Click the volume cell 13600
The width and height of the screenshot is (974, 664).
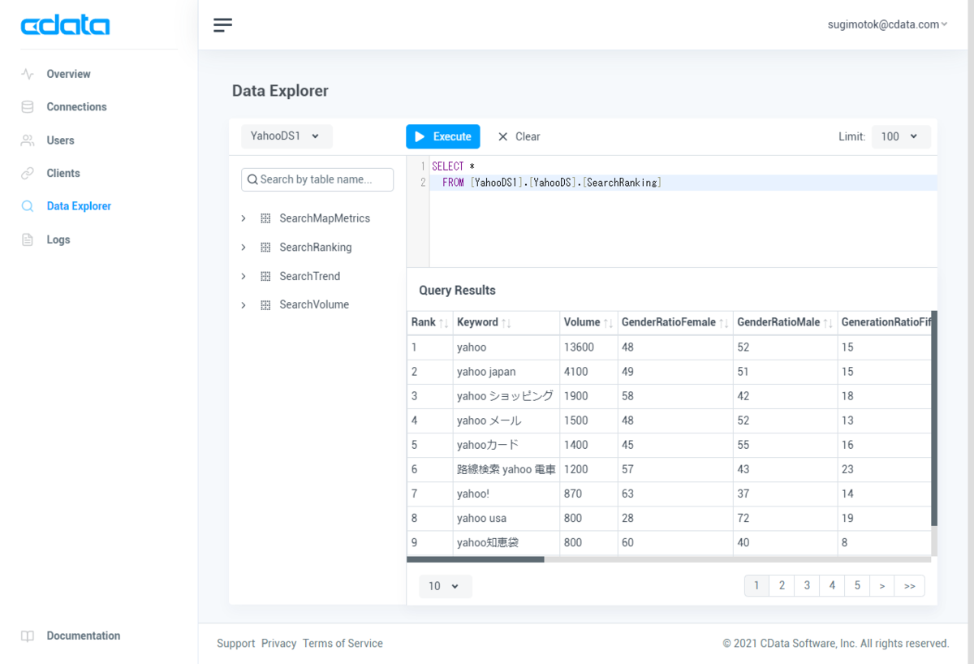[x=588, y=347]
